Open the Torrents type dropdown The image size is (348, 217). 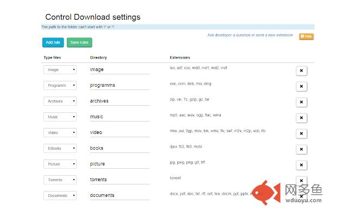point(60,180)
